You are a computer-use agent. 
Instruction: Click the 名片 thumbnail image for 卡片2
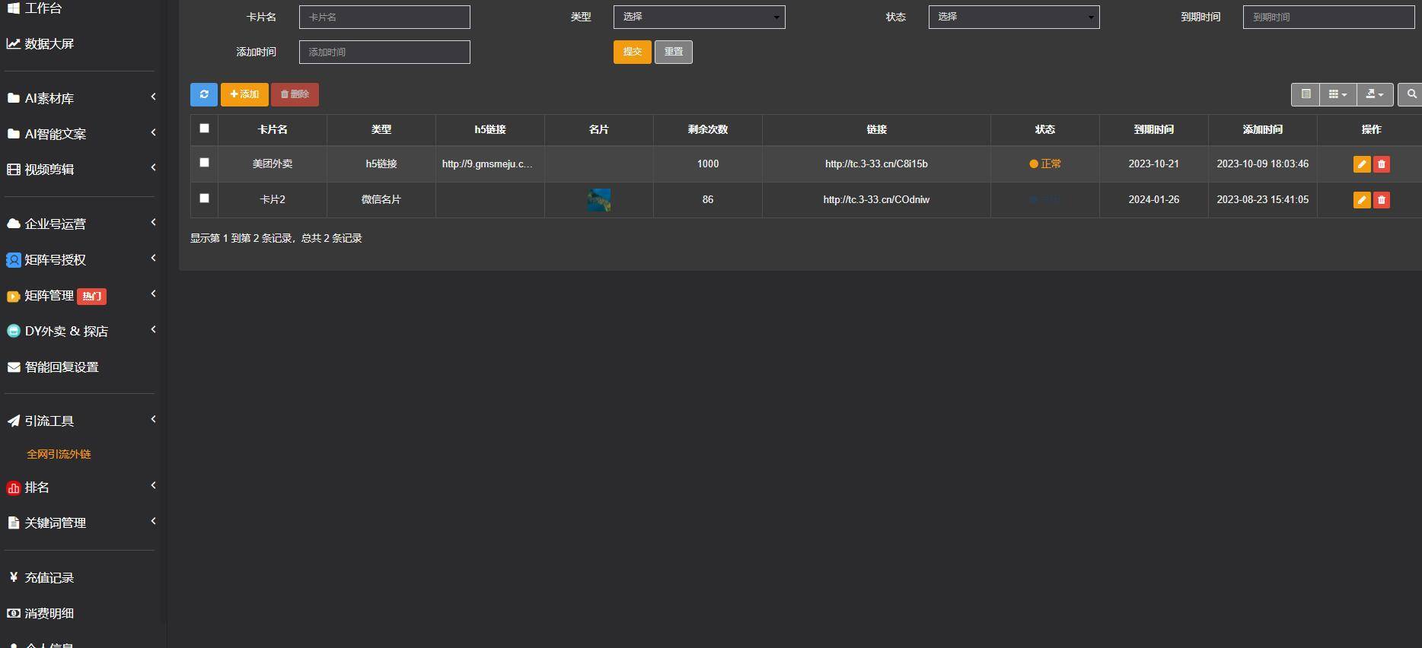pyautogui.click(x=599, y=200)
